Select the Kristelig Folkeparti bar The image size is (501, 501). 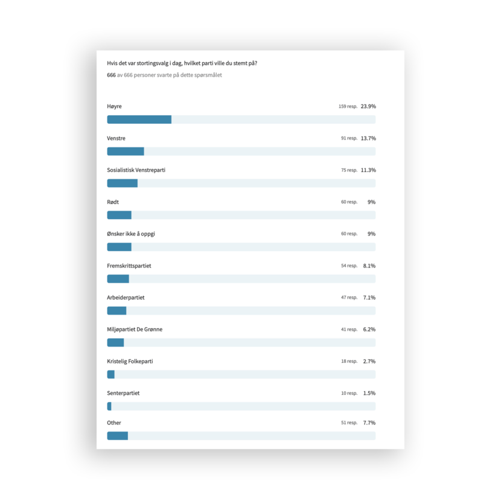tap(241, 374)
